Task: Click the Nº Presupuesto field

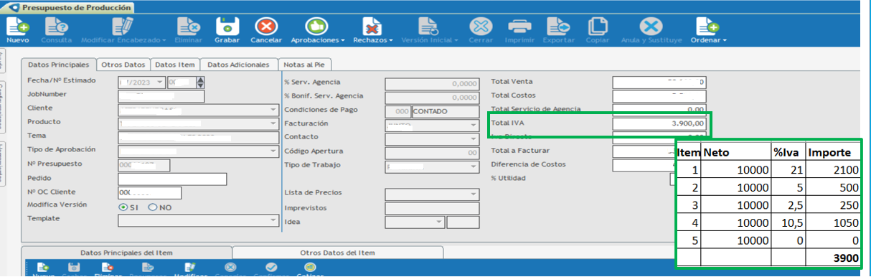Action: coord(143,166)
